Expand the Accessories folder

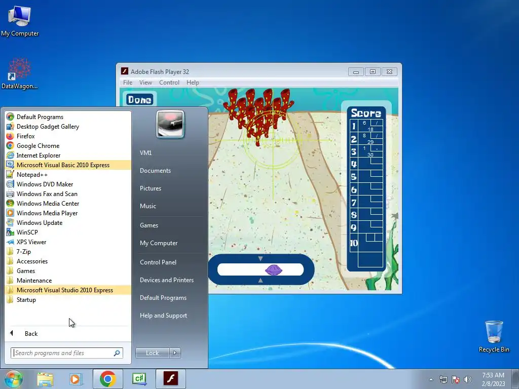(68, 261)
